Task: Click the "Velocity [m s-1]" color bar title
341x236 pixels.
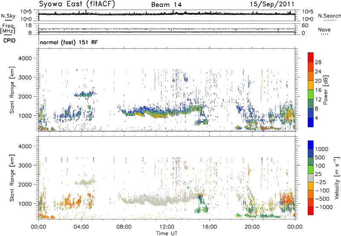Action: click(x=337, y=178)
